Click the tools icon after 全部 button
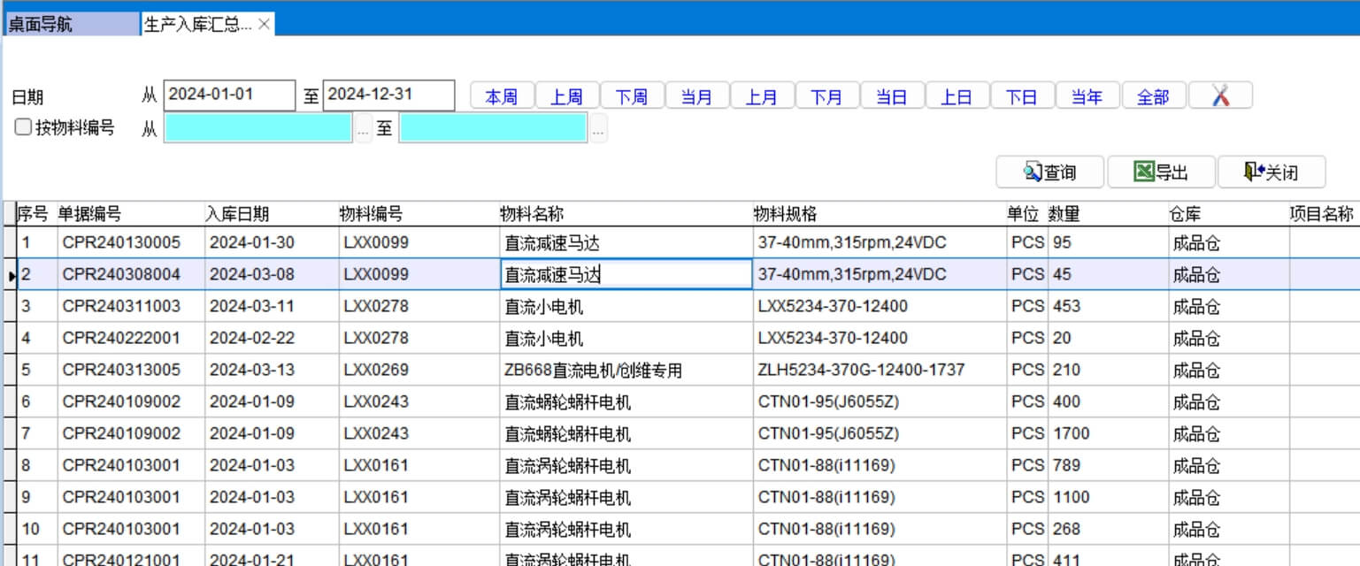Viewport: 1360px width, 566px height. click(x=1220, y=96)
